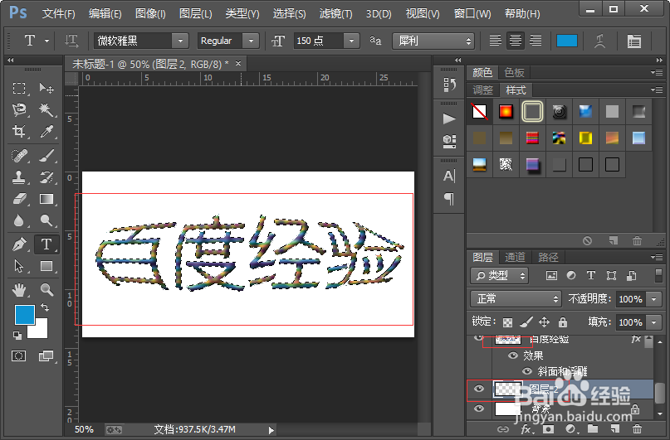The width and height of the screenshot is (670, 440).
Task: Select the Path Selection tool
Action: point(19,266)
